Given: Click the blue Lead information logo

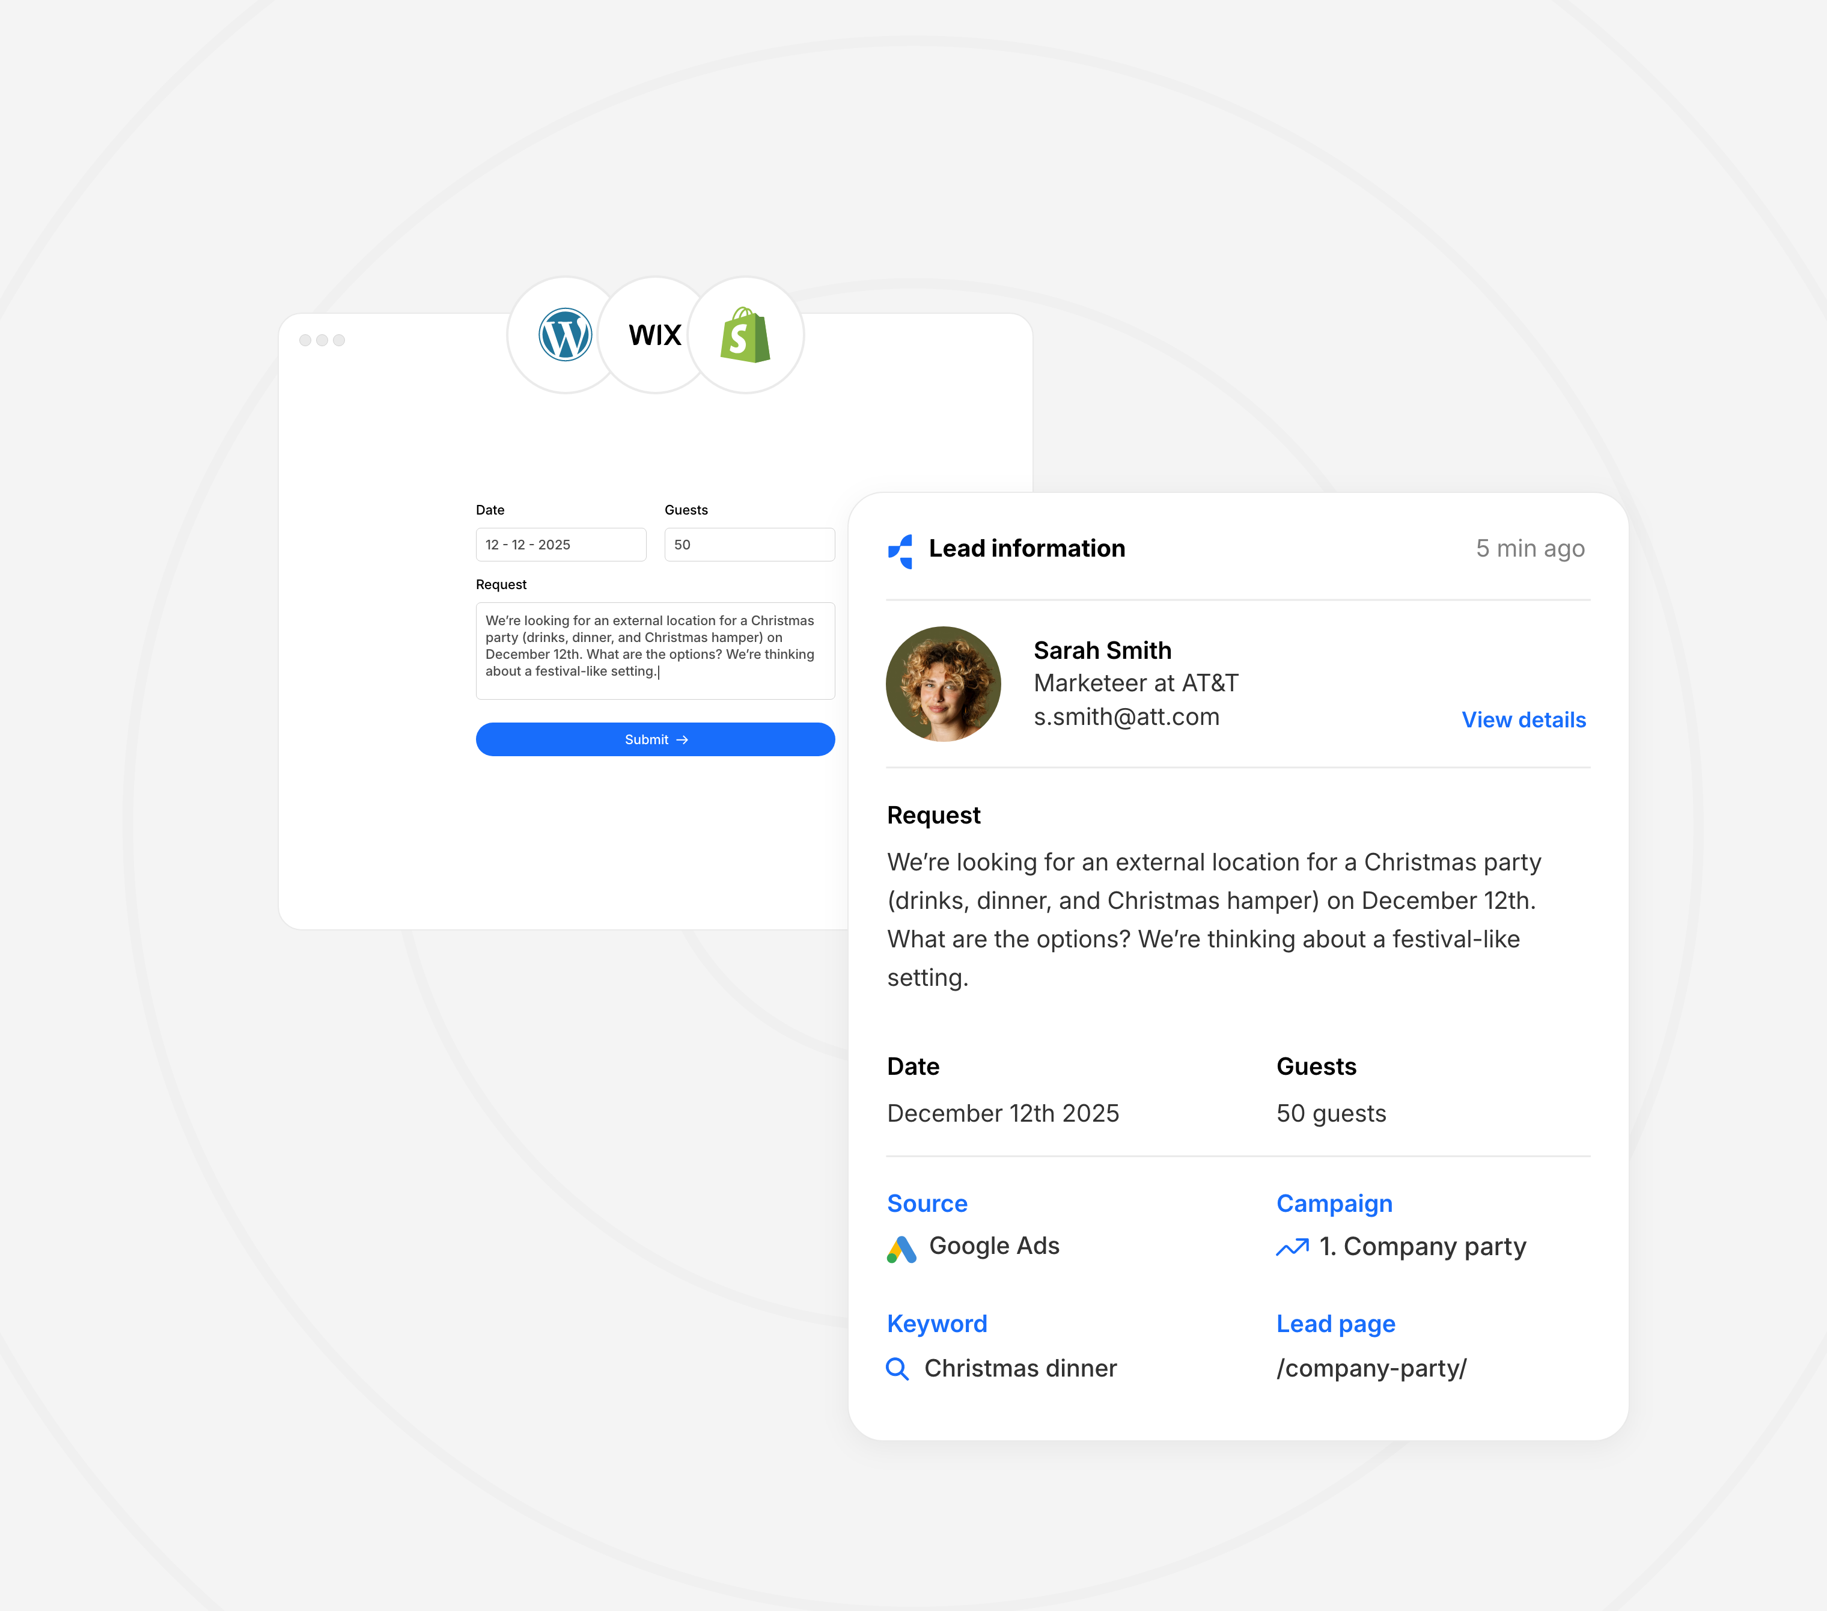Looking at the screenshot, I should point(901,551).
